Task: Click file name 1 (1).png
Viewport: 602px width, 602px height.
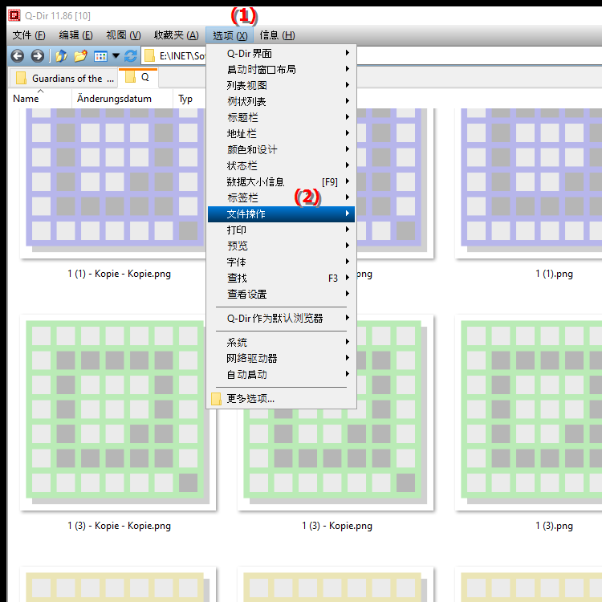Action: tap(554, 274)
